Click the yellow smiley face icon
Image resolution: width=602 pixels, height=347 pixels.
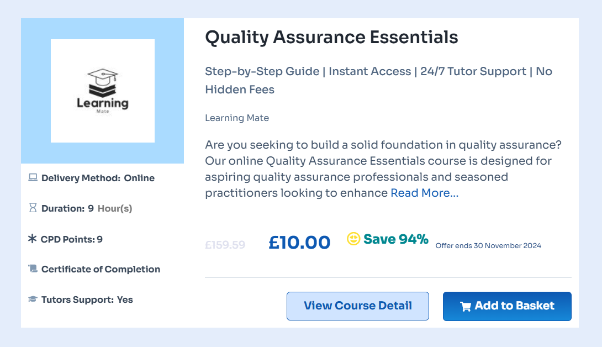click(x=353, y=239)
